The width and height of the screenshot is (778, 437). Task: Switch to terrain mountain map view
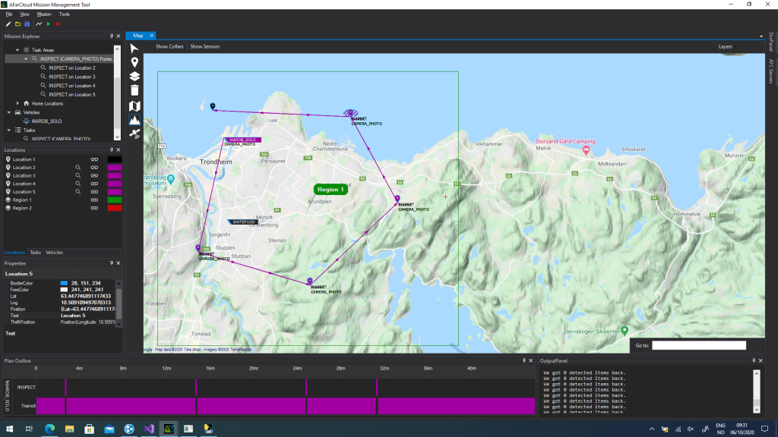[x=134, y=119]
